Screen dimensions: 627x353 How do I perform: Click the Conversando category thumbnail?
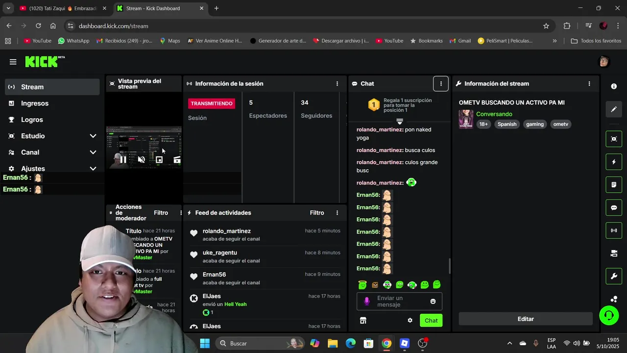pyautogui.click(x=466, y=119)
